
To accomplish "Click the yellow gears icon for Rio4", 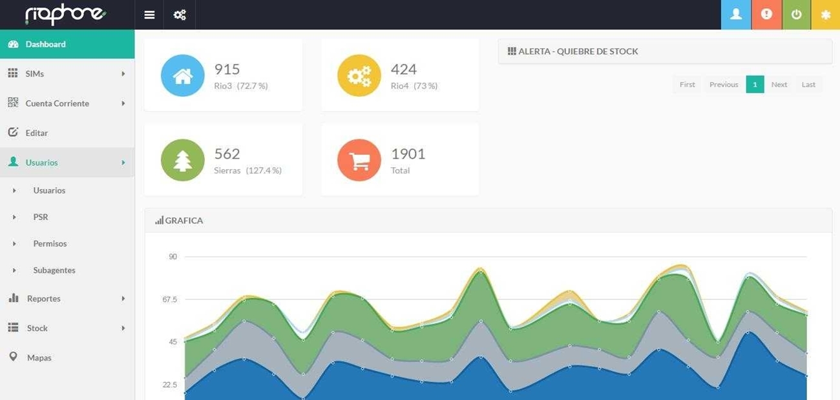I will [x=359, y=75].
